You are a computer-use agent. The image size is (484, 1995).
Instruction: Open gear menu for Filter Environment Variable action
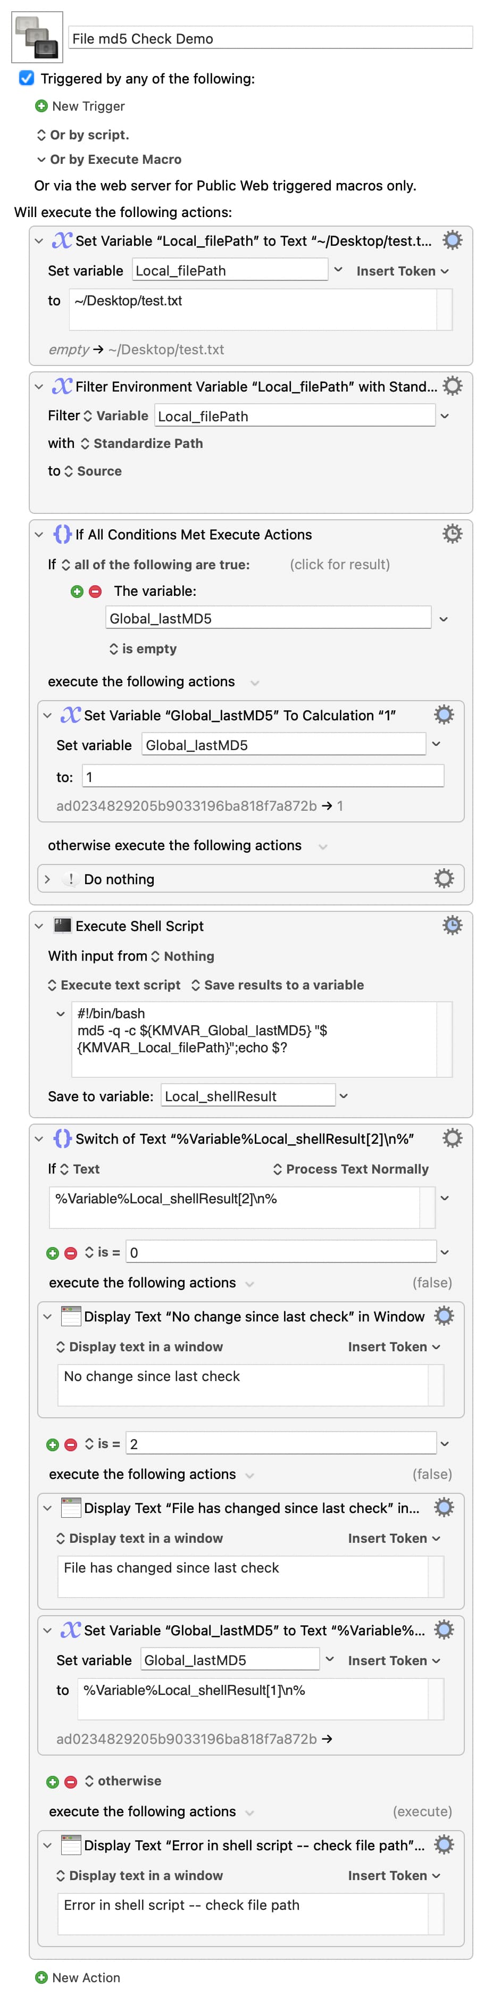point(452,386)
